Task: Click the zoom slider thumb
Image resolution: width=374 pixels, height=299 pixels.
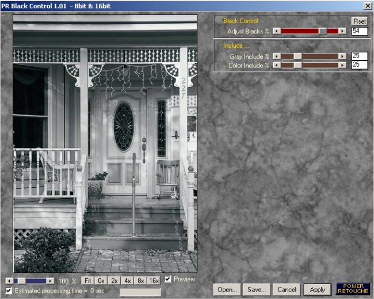Action: (x=21, y=281)
